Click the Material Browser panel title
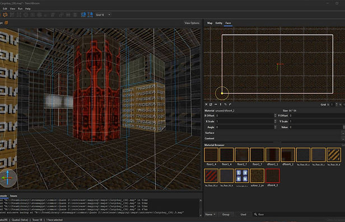The height and width of the screenshot is (222, 345). coord(215,145)
